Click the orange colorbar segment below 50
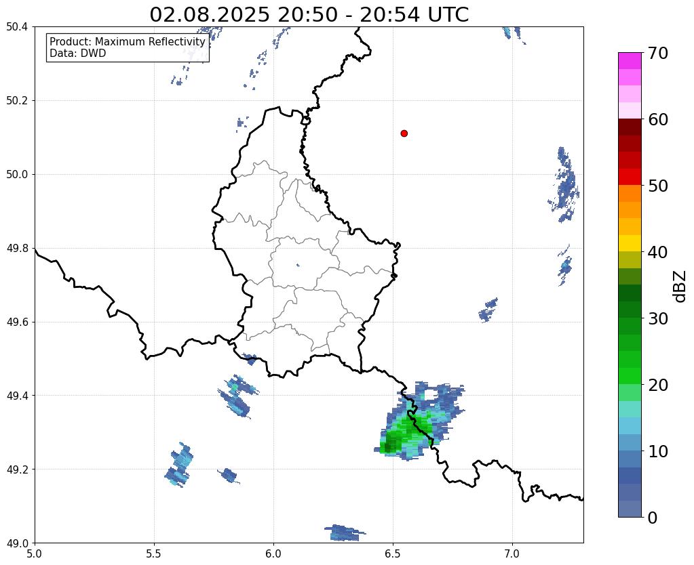Viewport: 694px width, 565px height. tap(630, 194)
